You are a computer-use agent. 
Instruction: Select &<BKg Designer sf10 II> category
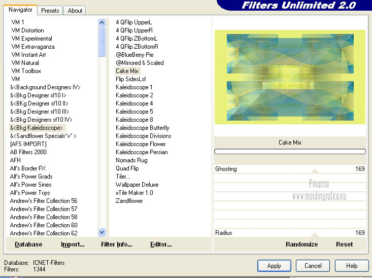pos(39,103)
